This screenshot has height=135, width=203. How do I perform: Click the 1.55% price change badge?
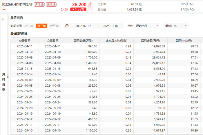tap(78, 9)
